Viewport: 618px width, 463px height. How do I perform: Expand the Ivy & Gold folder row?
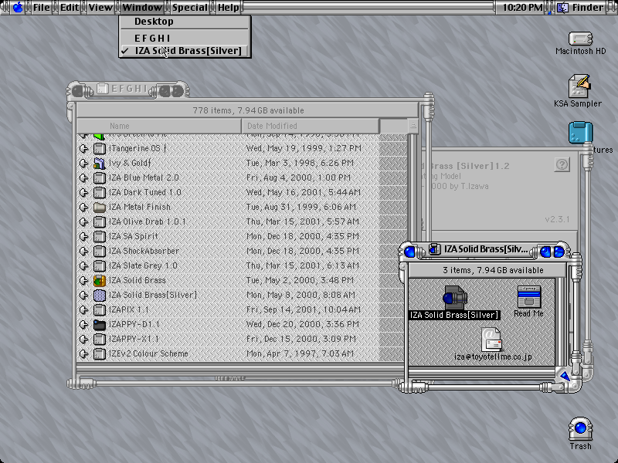click(83, 163)
